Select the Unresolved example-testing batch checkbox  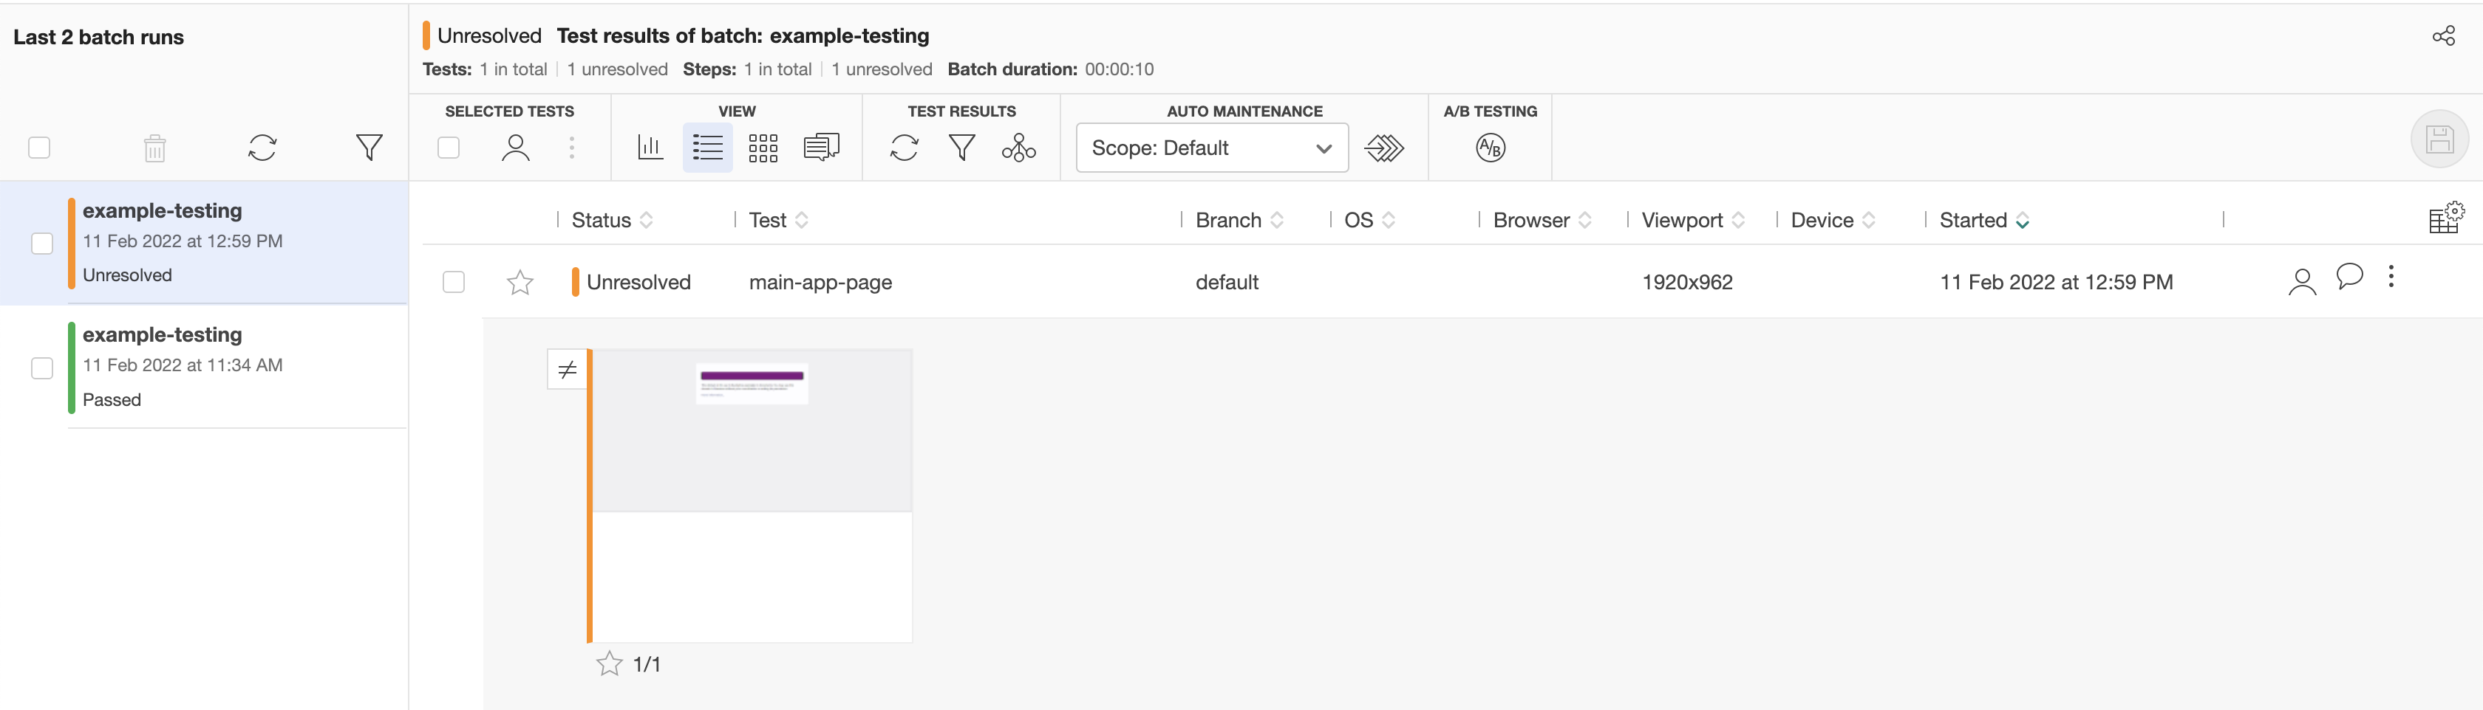click(42, 244)
